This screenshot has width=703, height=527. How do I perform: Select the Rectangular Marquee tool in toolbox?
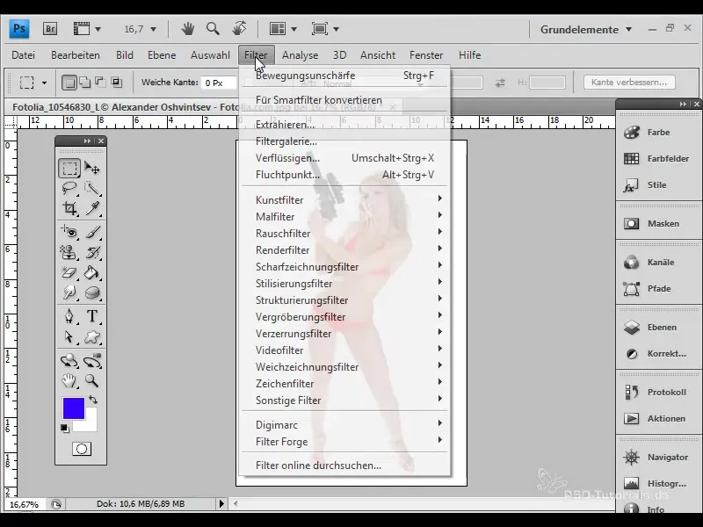[x=69, y=168]
